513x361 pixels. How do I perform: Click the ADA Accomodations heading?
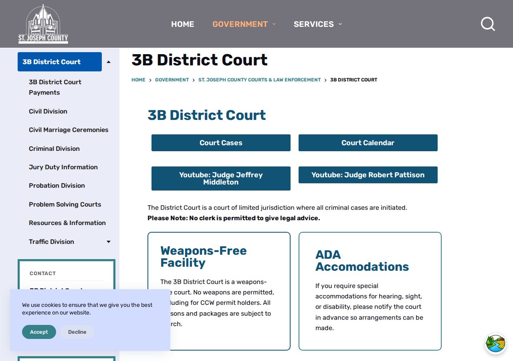tap(362, 261)
